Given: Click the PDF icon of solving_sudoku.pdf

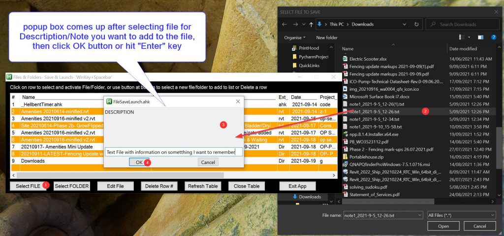Looking at the screenshot, I should point(345,187).
